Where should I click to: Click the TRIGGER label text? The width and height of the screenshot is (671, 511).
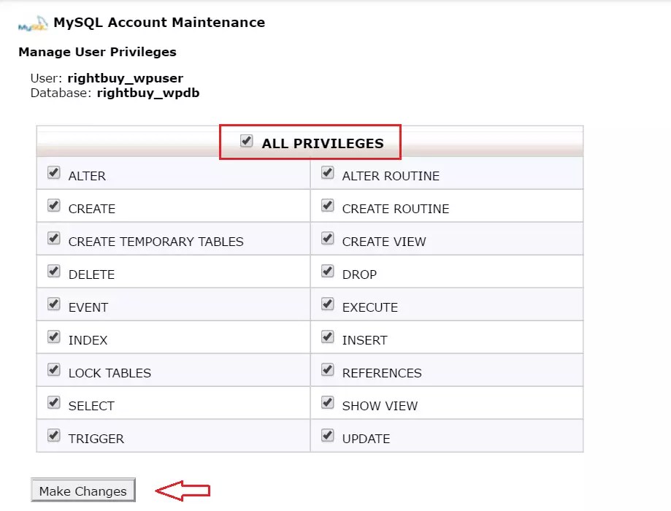pyautogui.click(x=96, y=439)
